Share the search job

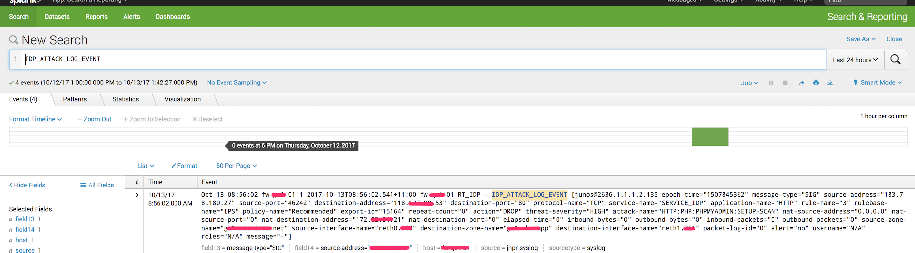(802, 83)
